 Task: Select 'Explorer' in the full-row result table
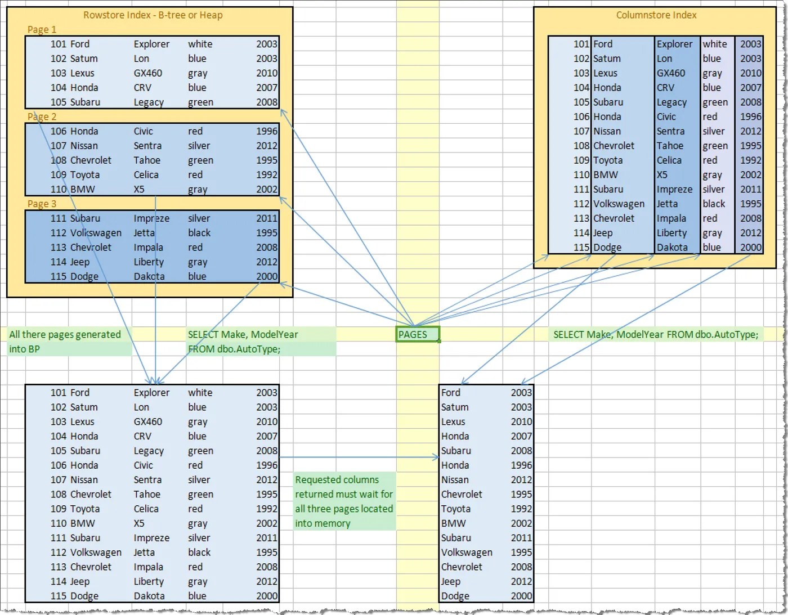151,393
